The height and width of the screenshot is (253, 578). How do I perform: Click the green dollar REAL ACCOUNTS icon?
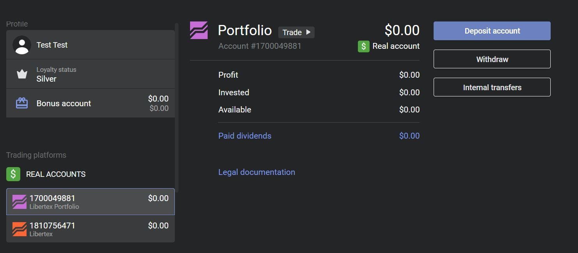(x=13, y=174)
